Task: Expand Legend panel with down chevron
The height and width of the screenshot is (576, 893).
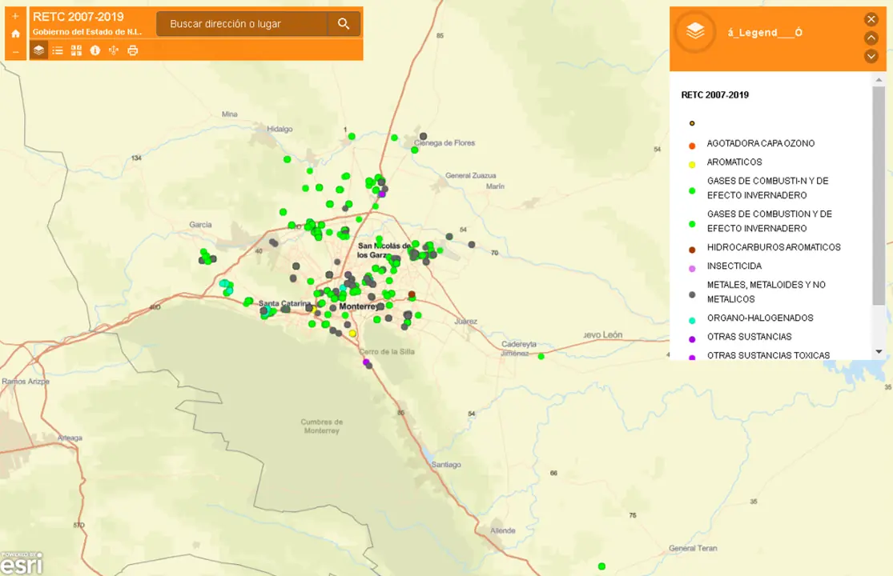Action: (x=871, y=56)
